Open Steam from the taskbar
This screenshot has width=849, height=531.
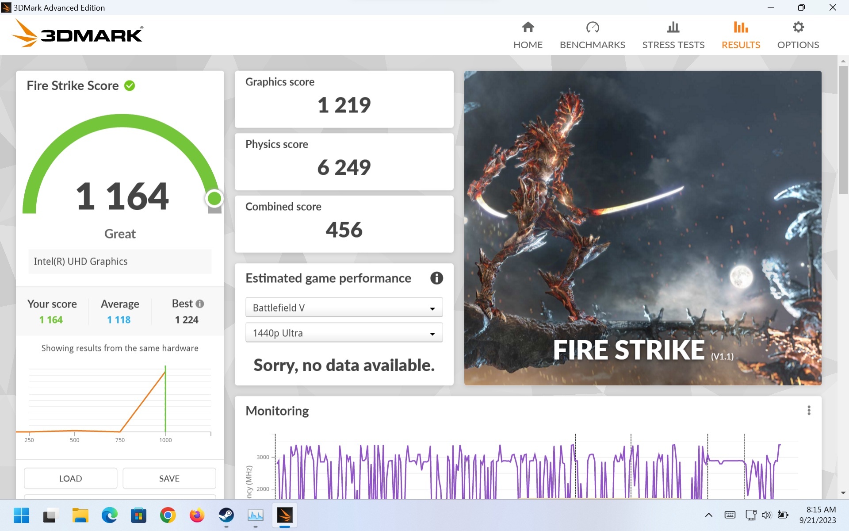coord(226,515)
